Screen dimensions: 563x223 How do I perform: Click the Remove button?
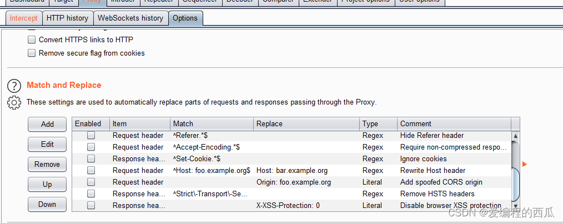coord(47,165)
